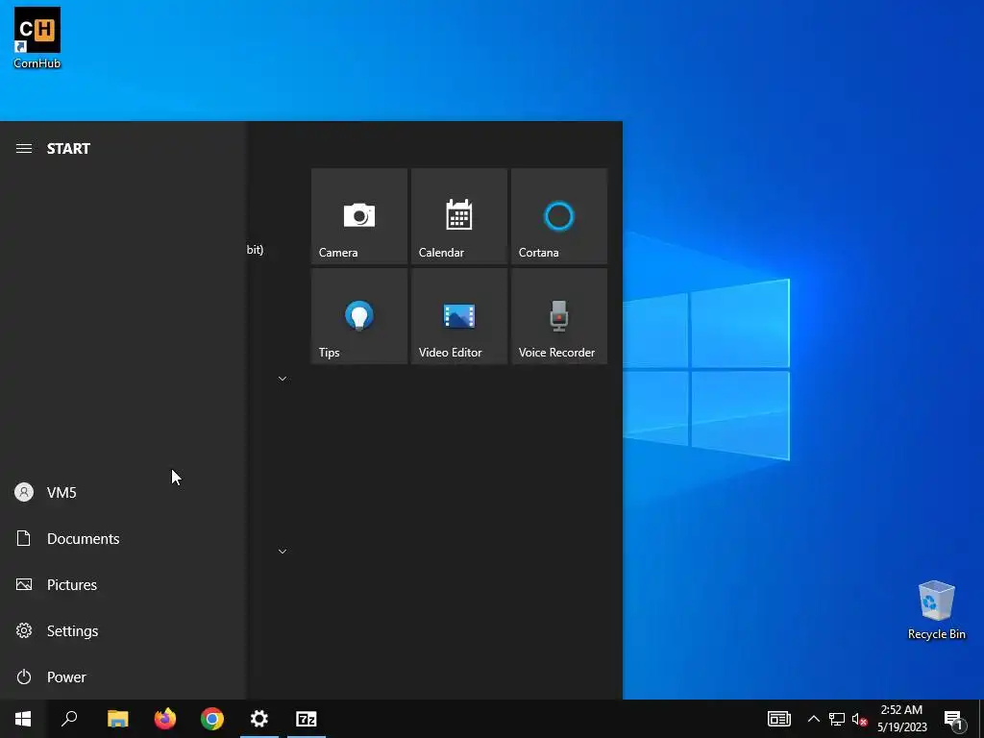Open the clock showing 2:52 AM

tap(901, 719)
